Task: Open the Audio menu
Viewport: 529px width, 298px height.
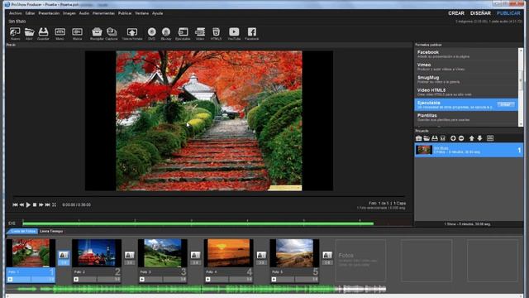Action: [x=84, y=13]
